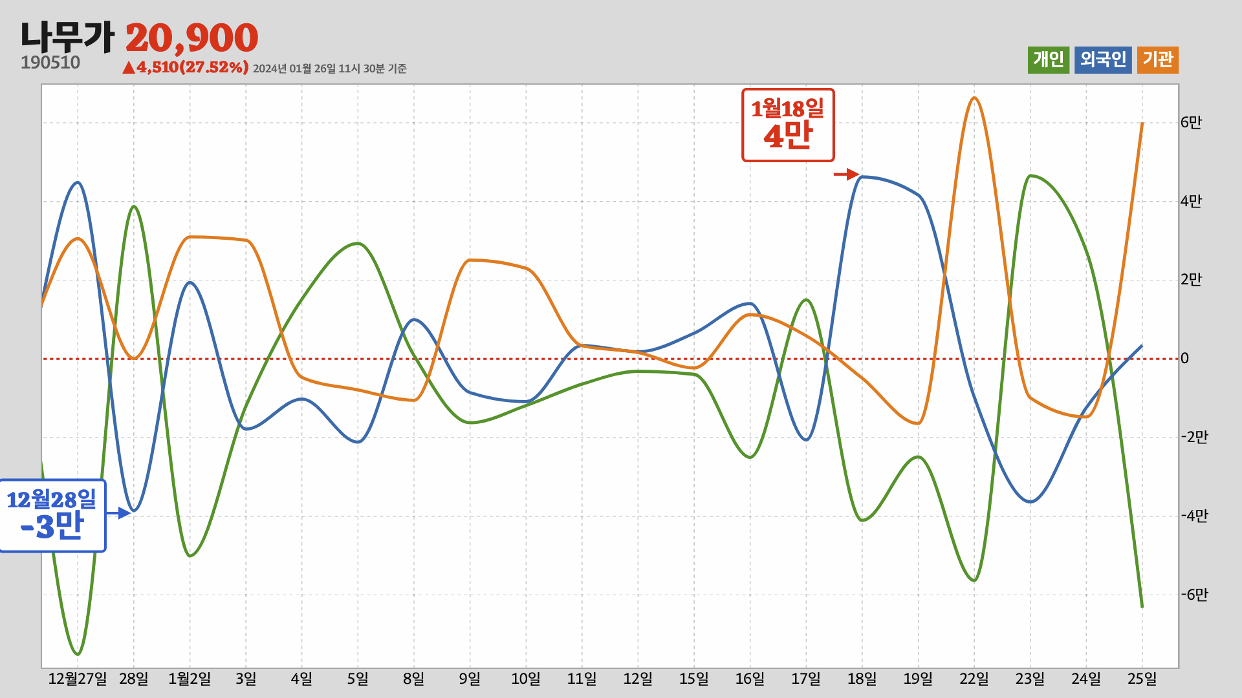Click the 4일 x-axis label
This screenshot has width=1242, height=698.
(301, 679)
